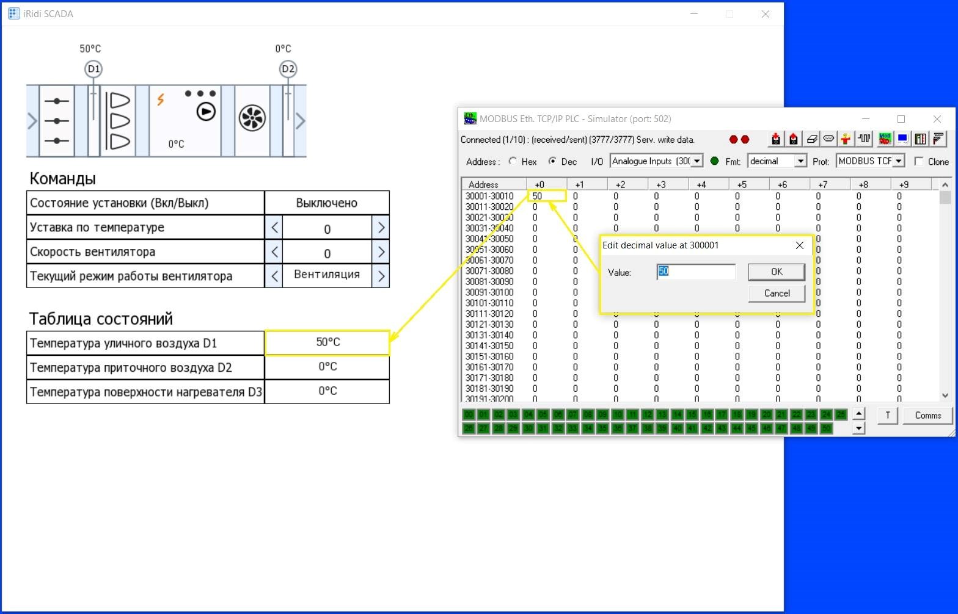Expand the Prot MODBUS TCP dropdown

pos(898,161)
